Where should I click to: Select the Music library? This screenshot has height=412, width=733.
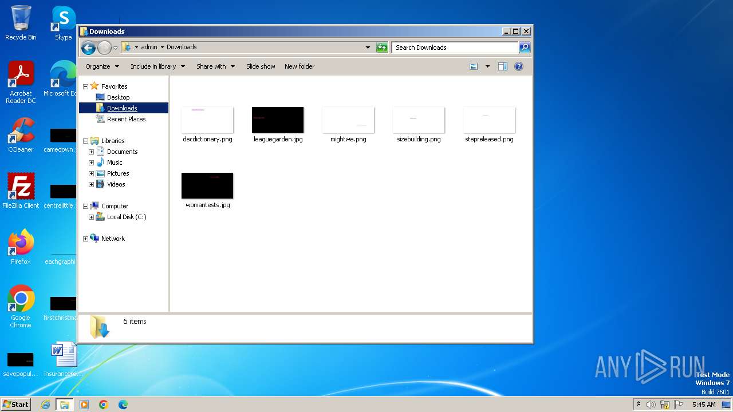click(114, 163)
